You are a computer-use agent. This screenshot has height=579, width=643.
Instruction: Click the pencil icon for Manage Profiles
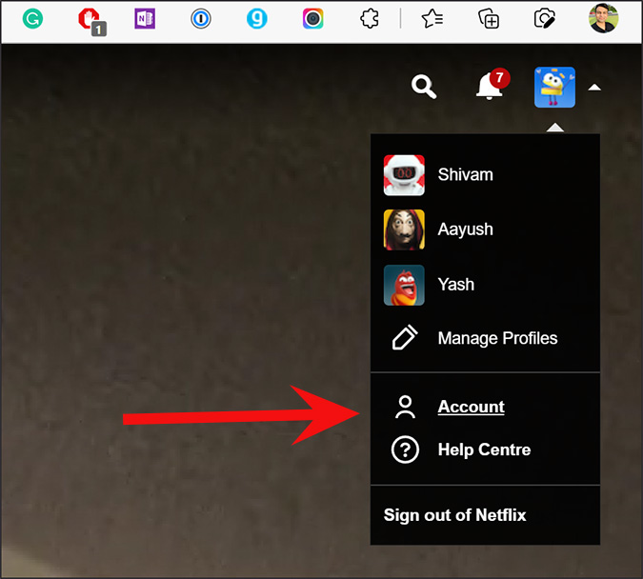coord(405,337)
